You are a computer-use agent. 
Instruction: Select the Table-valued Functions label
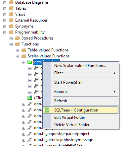pyautogui.click(x=48, y=50)
